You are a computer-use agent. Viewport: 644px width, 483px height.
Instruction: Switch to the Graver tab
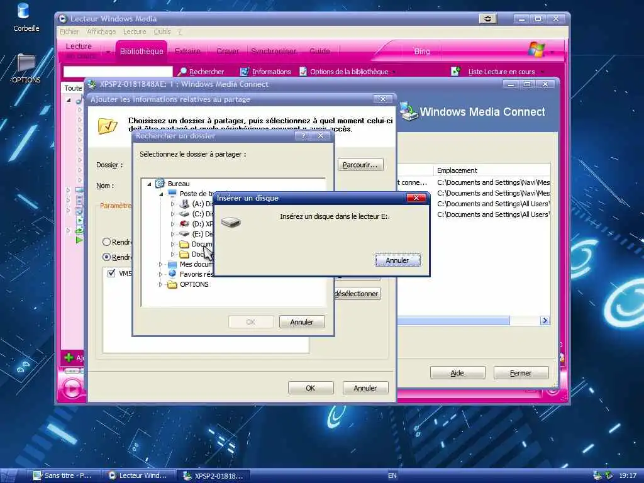pos(228,52)
